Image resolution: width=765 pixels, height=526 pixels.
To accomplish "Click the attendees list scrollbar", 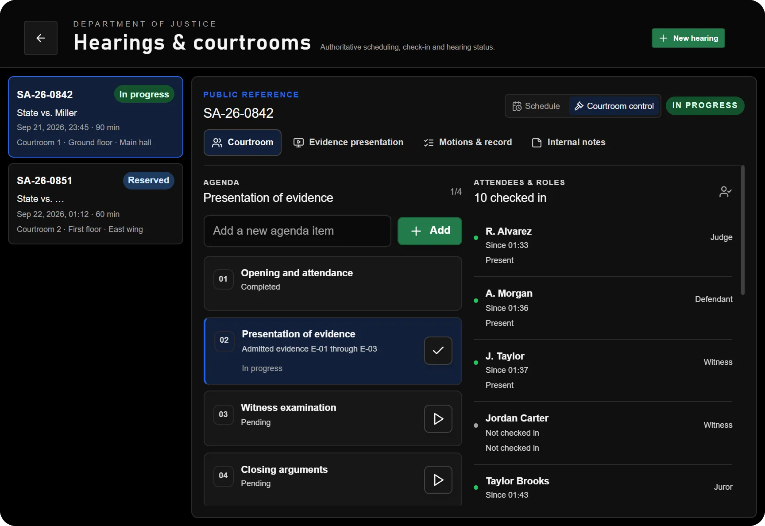I will [x=743, y=230].
